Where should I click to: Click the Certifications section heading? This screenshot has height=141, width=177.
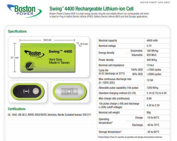click(17, 109)
